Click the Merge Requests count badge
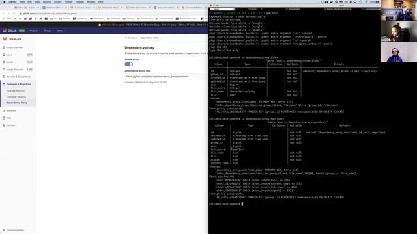 click(29, 70)
